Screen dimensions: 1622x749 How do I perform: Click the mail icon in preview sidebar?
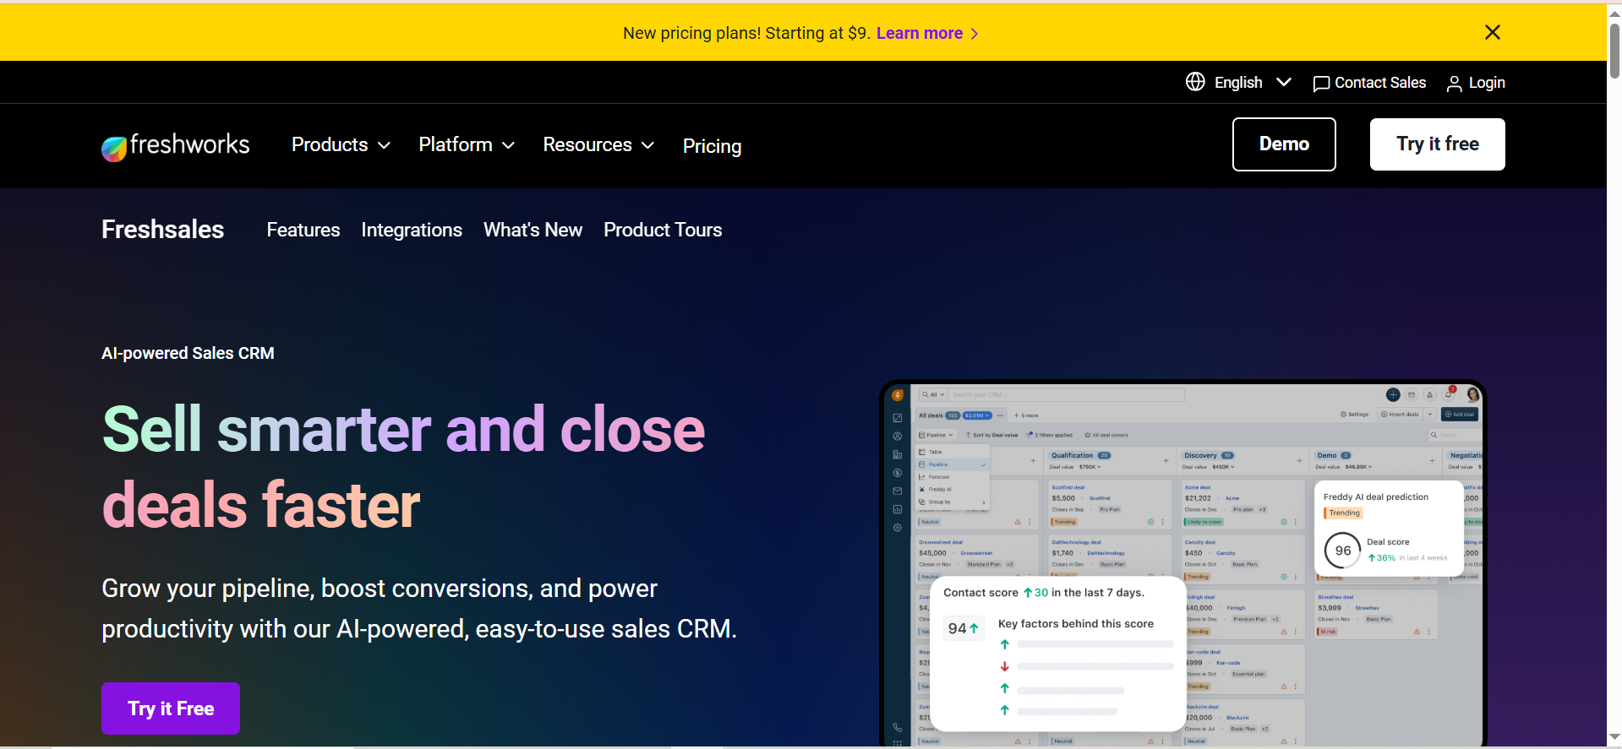(x=898, y=491)
